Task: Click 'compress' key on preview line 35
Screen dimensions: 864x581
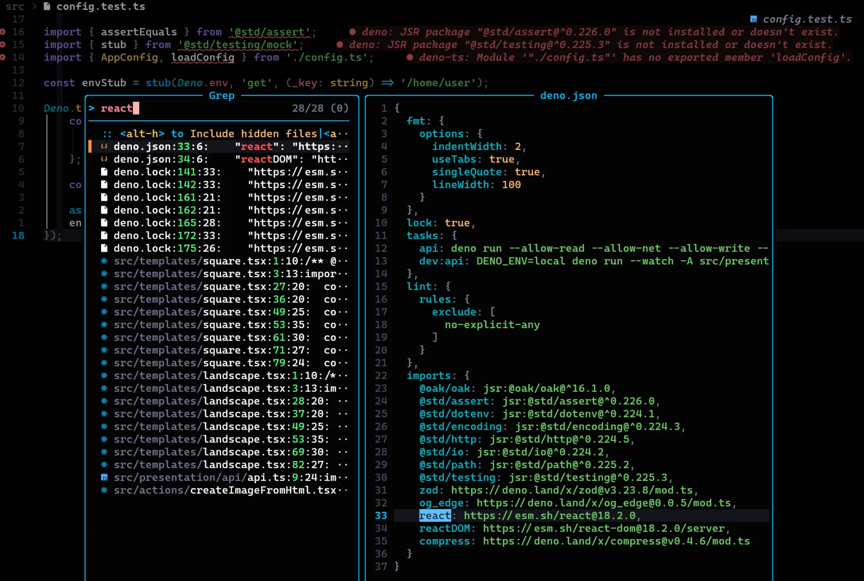Action: pyautogui.click(x=445, y=541)
